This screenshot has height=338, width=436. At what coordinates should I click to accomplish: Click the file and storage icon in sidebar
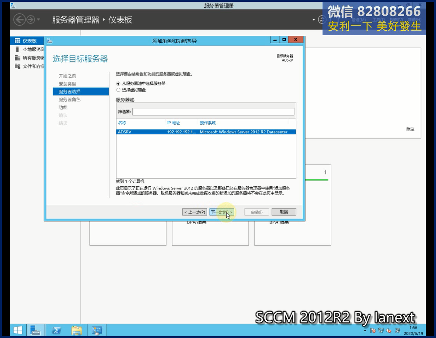pos(17,66)
